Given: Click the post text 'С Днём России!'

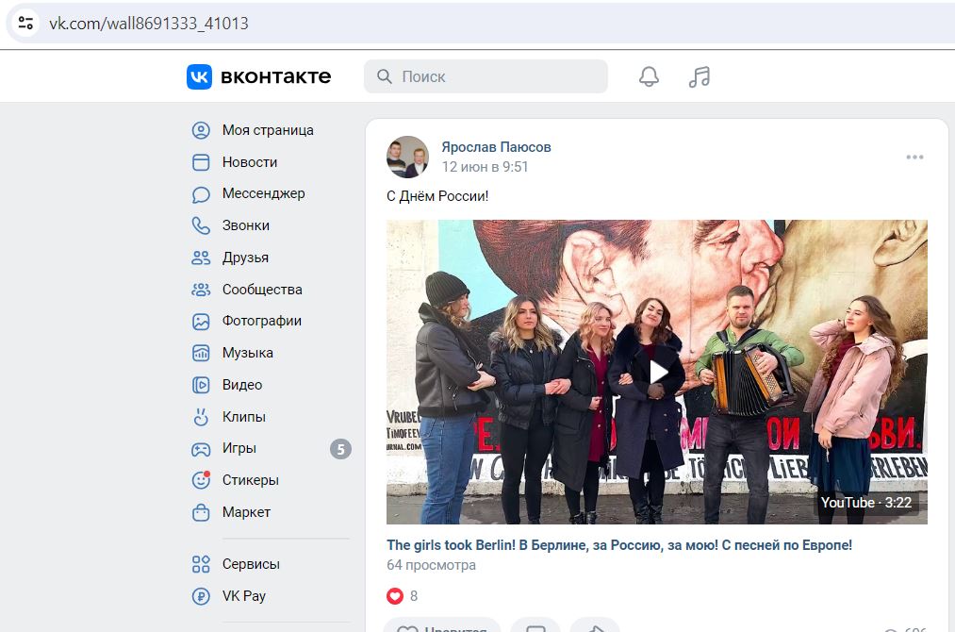Looking at the screenshot, I should [x=437, y=196].
